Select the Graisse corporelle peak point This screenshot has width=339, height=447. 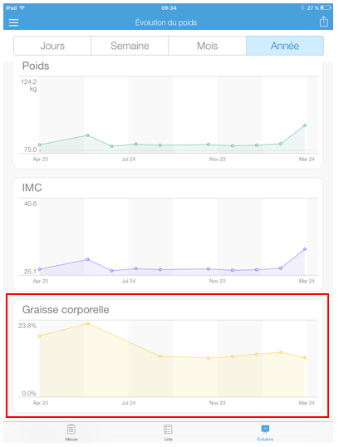(87, 323)
